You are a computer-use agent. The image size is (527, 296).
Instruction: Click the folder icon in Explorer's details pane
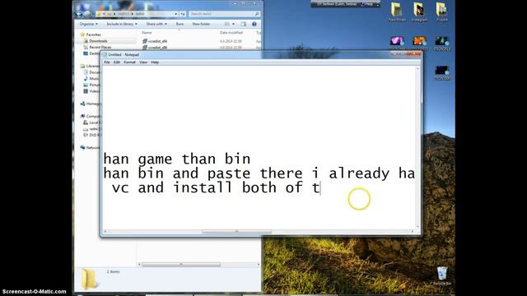(x=90, y=280)
